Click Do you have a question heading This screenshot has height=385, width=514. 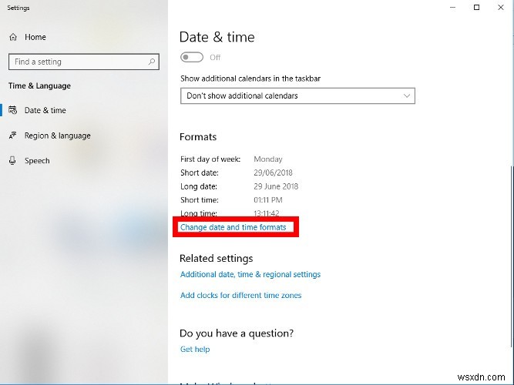[x=237, y=333]
